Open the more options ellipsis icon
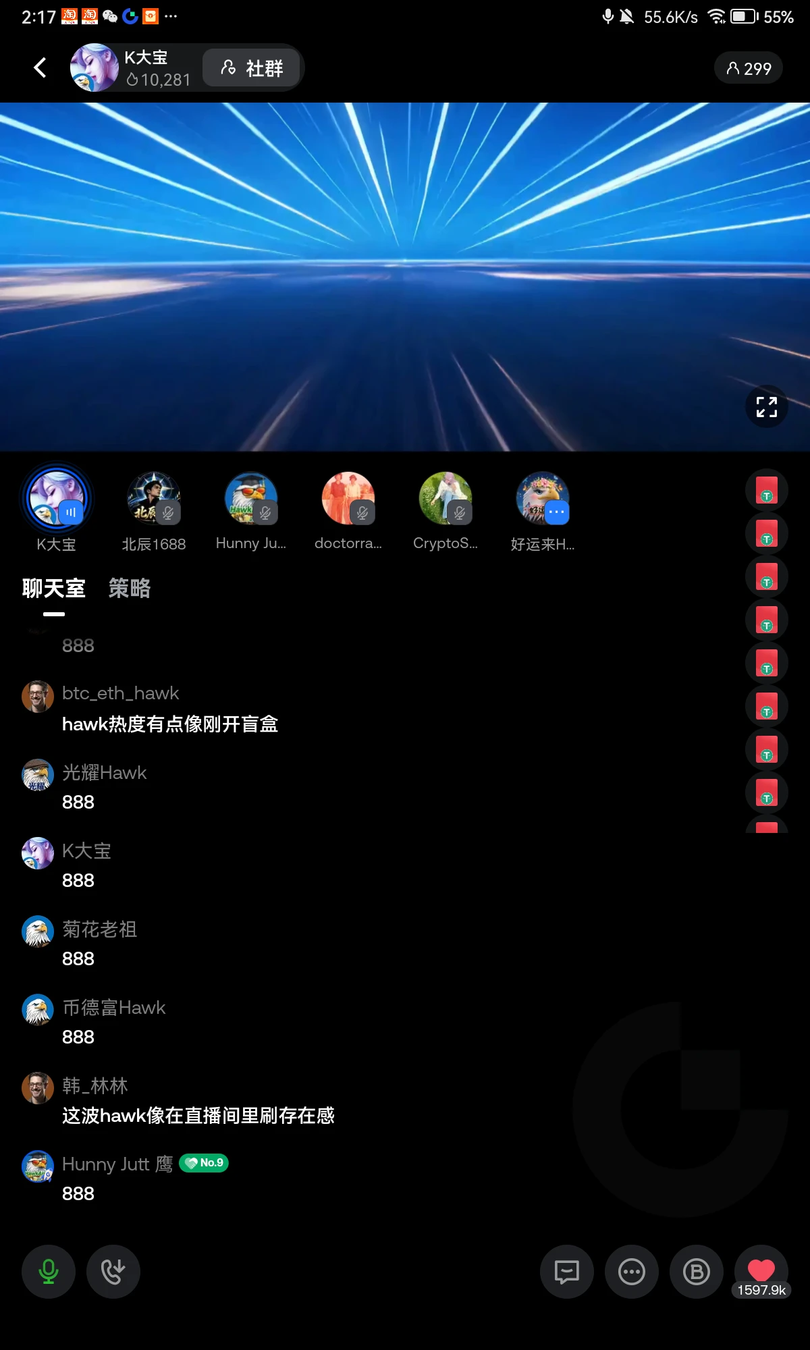The height and width of the screenshot is (1350, 810). (632, 1272)
